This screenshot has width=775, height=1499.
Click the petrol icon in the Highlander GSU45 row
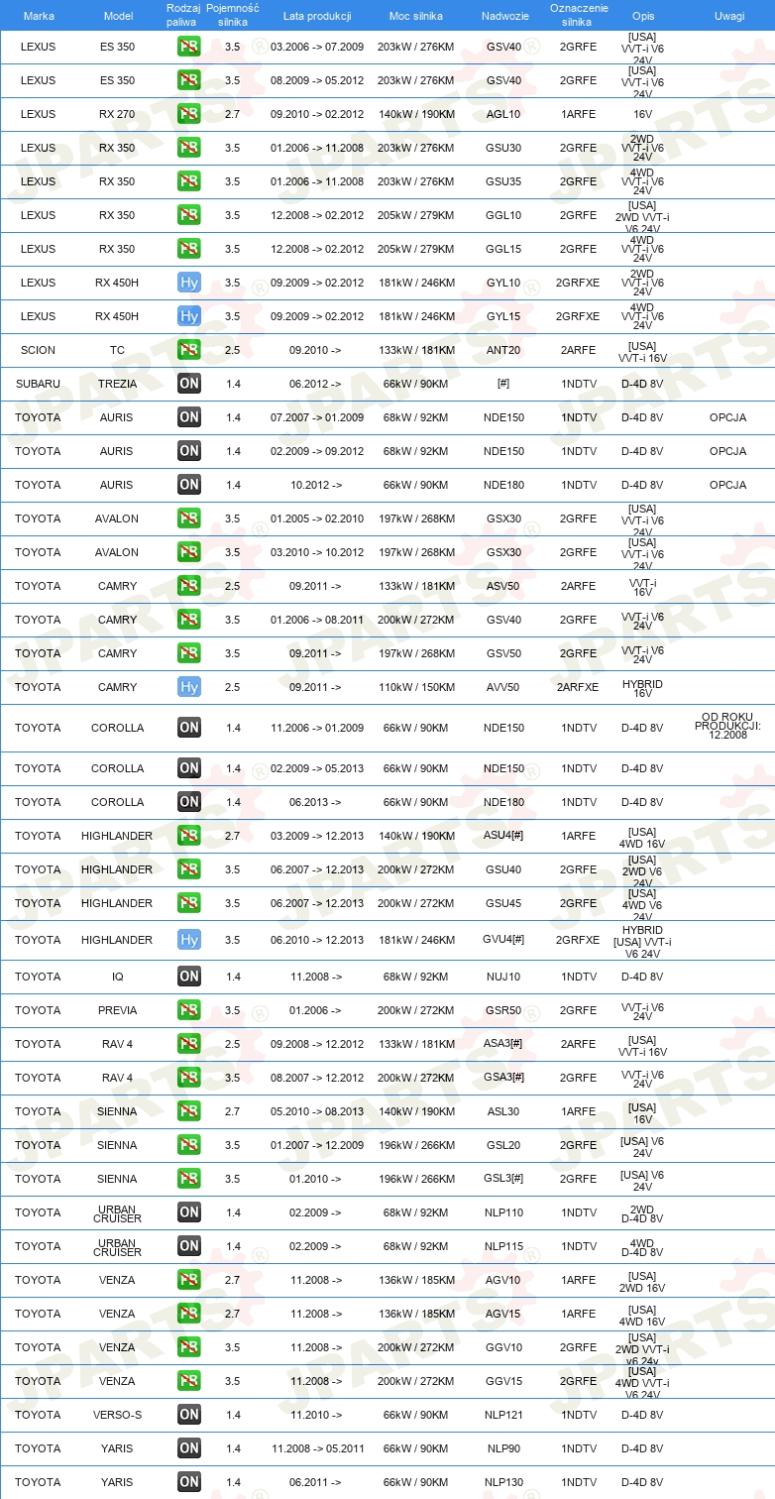click(x=189, y=903)
